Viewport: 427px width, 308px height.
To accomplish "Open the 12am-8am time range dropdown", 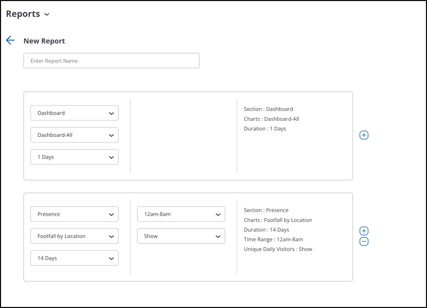I will point(181,214).
